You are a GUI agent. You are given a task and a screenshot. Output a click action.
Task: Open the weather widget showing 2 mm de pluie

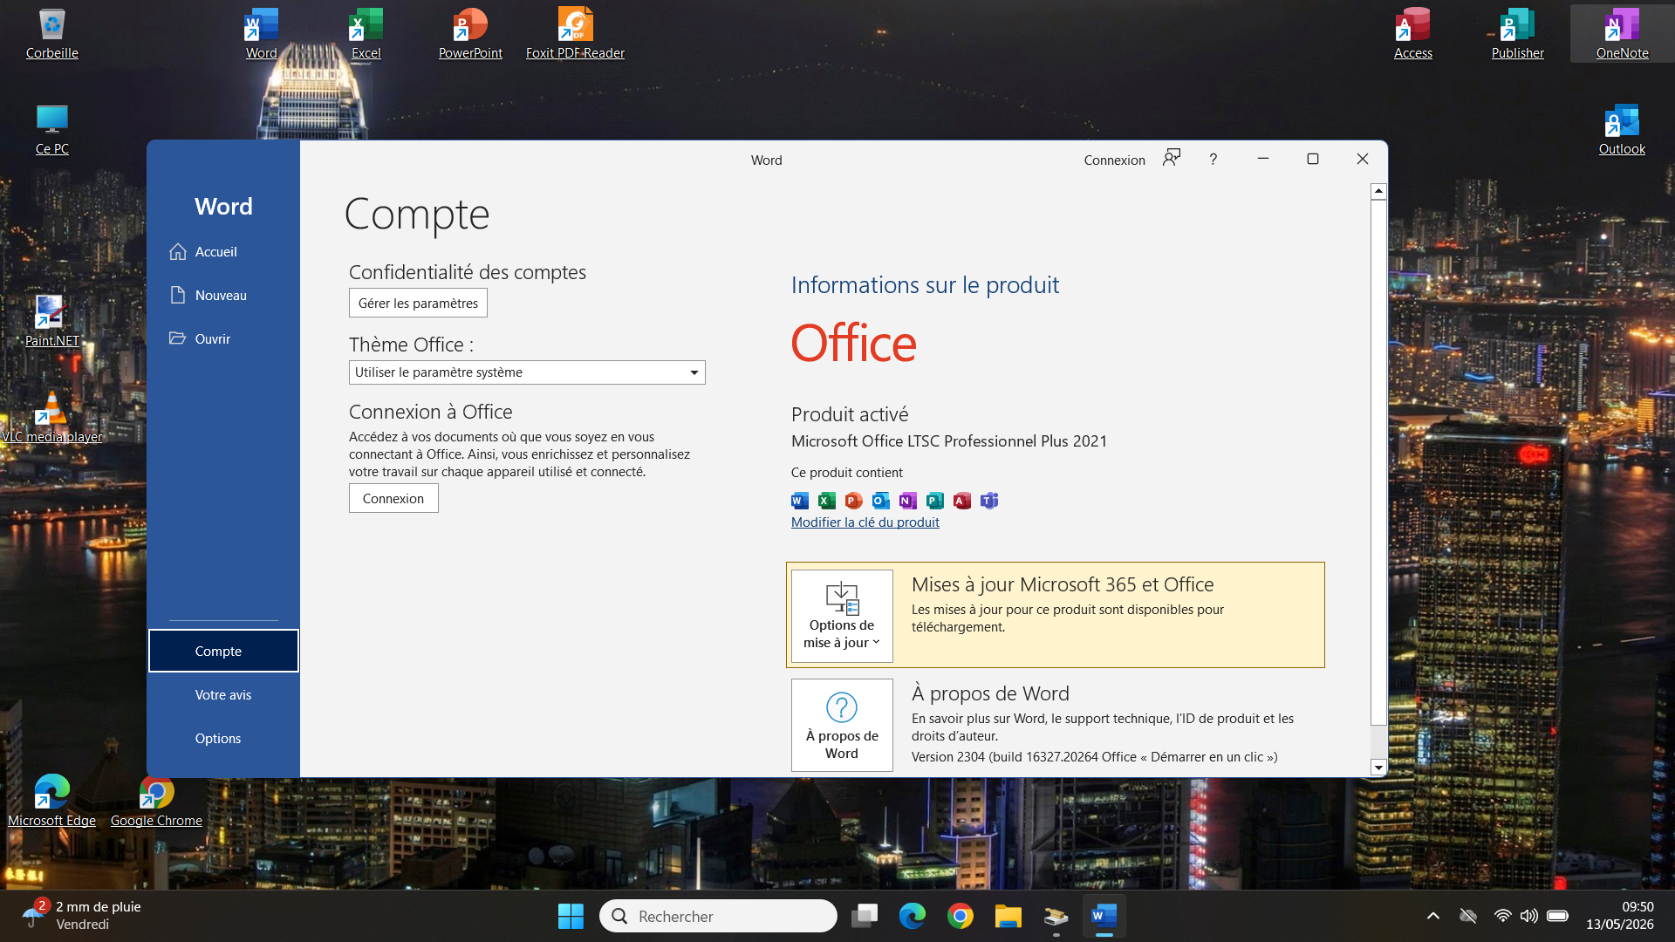pyautogui.click(x=83, y=916)
